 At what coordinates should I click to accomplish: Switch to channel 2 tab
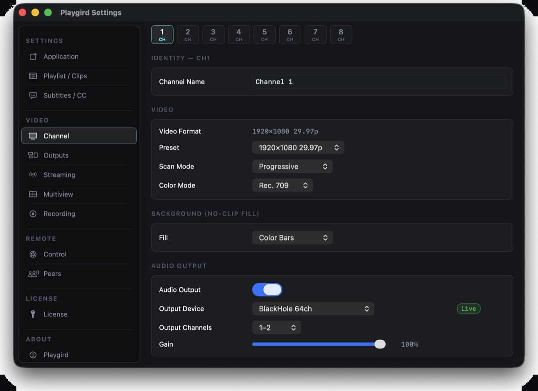coord(188,34)
